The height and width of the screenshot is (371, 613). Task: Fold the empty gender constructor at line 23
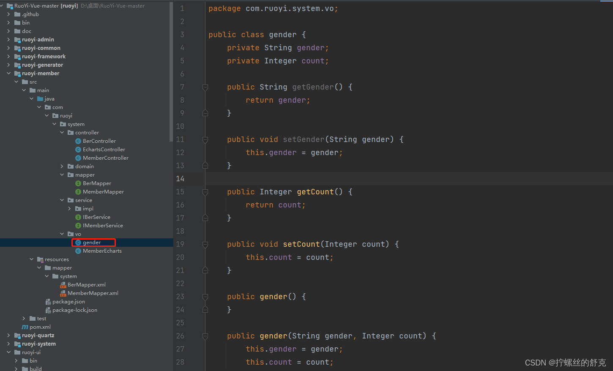pyautogui.click(x=205, y=297)
